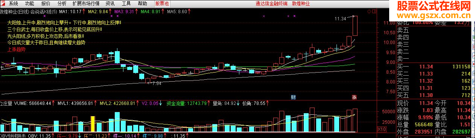Open the 系统 menu
This screenshot has width=475, height=138.
[x=13, y=3]
